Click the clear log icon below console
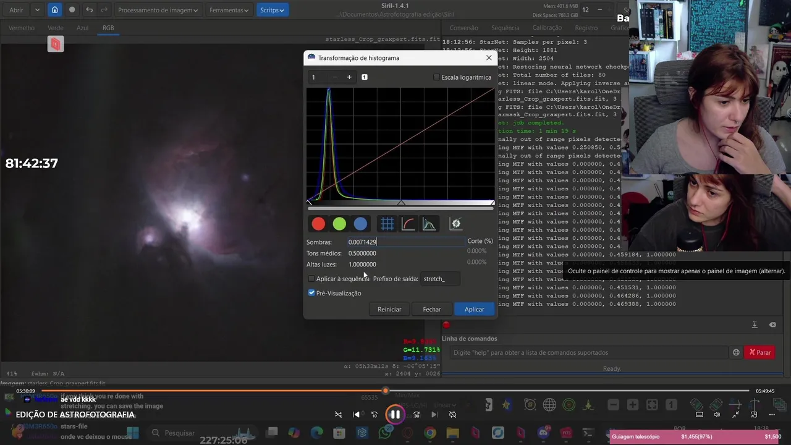This screenshot has height=445, width=791. 772,325
